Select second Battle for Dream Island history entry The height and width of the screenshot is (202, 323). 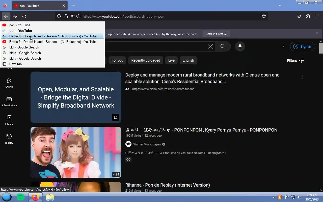pyautogui.click(x=52, y=42)
